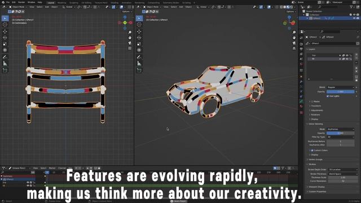Switch to the Modeling workspace tab
Screen dimensions: 361x203
[x=61, y=3]
